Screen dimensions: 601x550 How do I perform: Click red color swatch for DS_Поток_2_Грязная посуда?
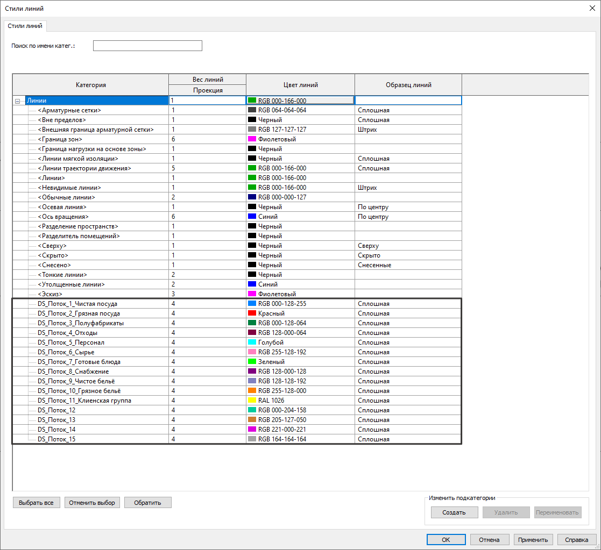point(252,313)
